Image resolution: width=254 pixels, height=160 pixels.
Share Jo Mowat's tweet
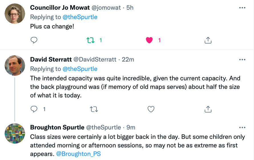click(x=208, y=40)
